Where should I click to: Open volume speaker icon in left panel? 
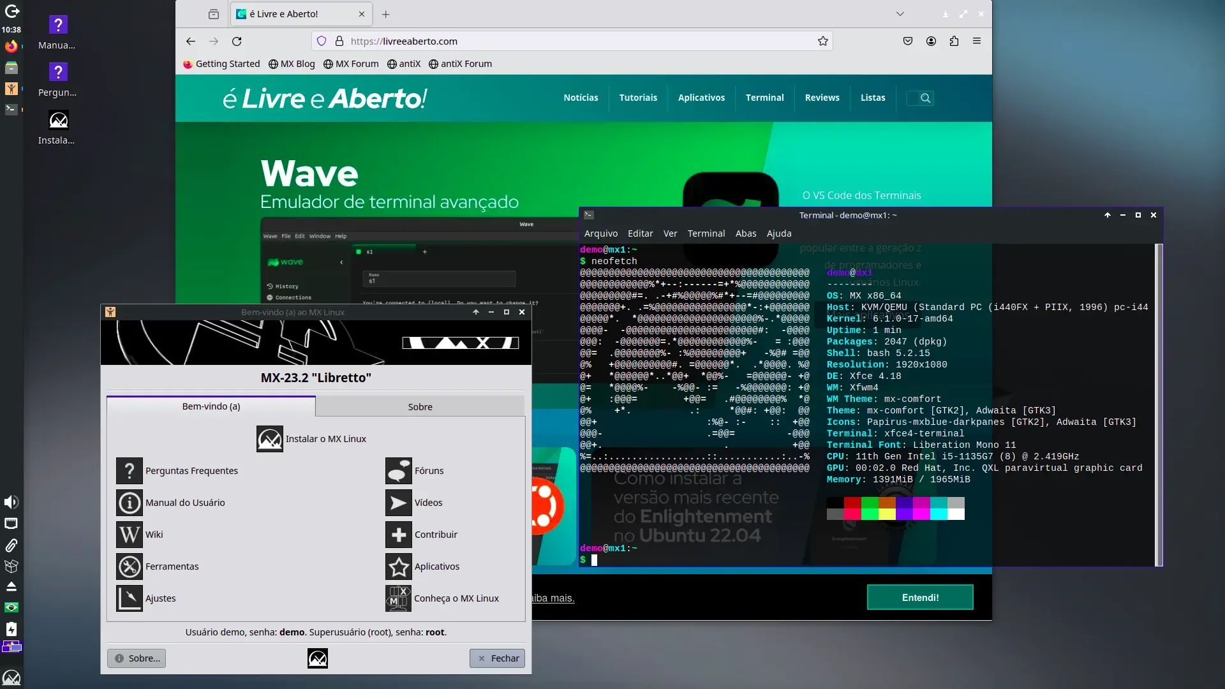coord(11,502)
